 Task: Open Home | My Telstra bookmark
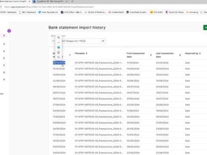(175, 12)
